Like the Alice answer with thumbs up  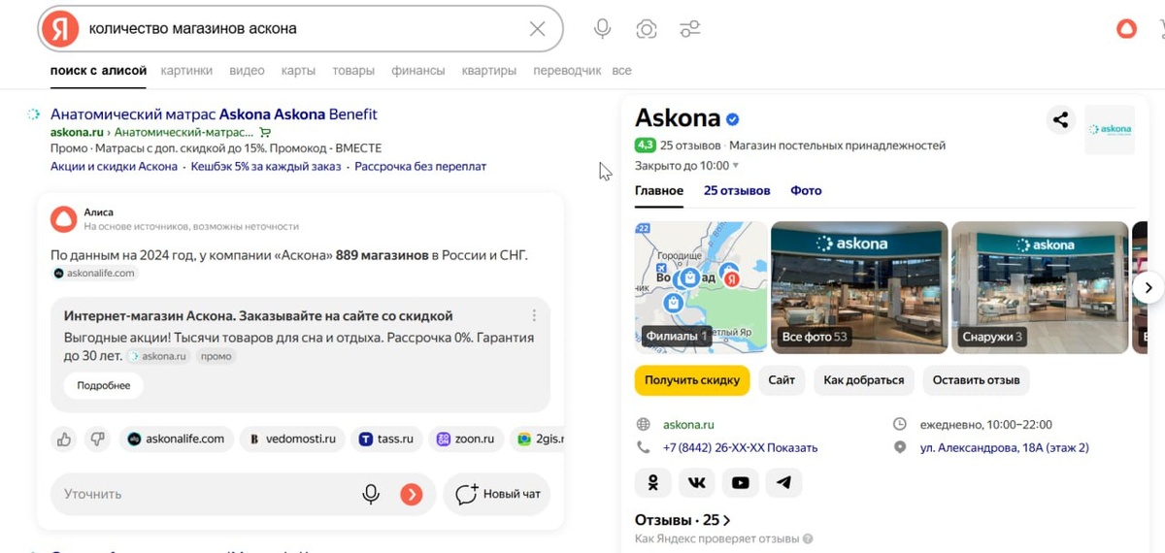64,439
